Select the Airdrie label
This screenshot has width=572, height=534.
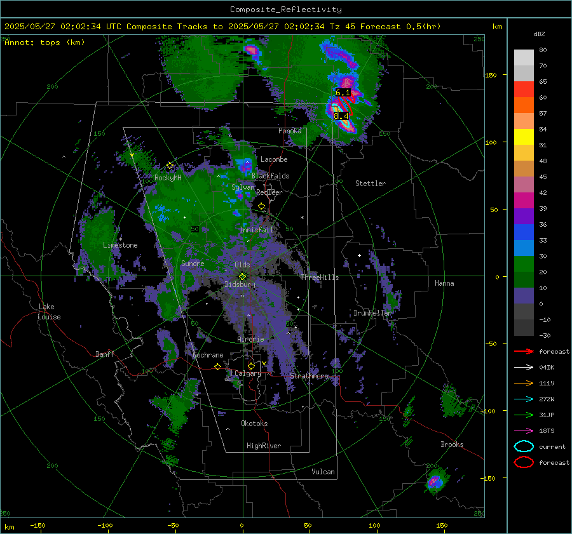pyautogui.click(x=250, y=339)
